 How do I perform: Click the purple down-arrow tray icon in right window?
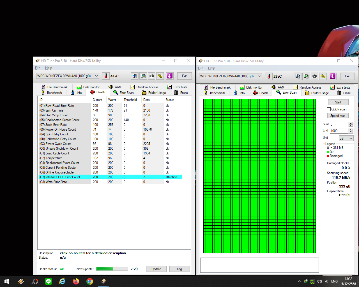(x=333, y=76)
